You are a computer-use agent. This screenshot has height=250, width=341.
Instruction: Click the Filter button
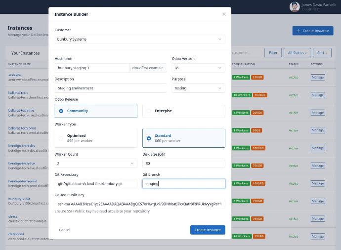click(273, 53)
